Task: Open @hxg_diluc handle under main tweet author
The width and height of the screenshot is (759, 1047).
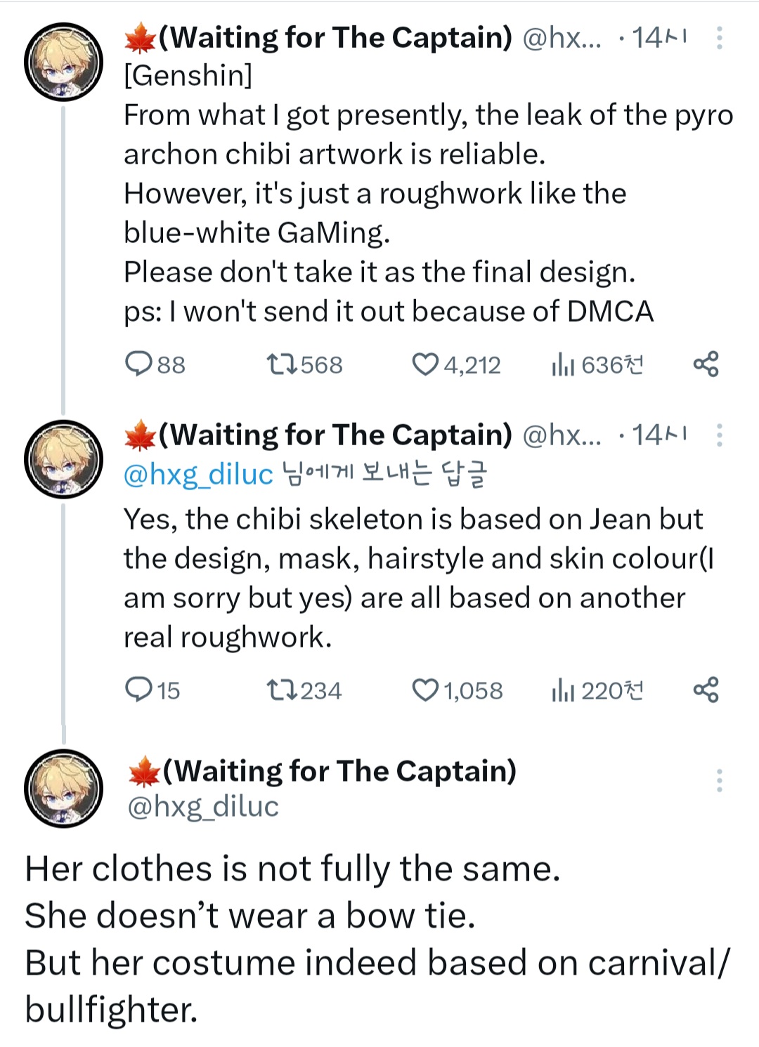Action: [x=203, y=807]
